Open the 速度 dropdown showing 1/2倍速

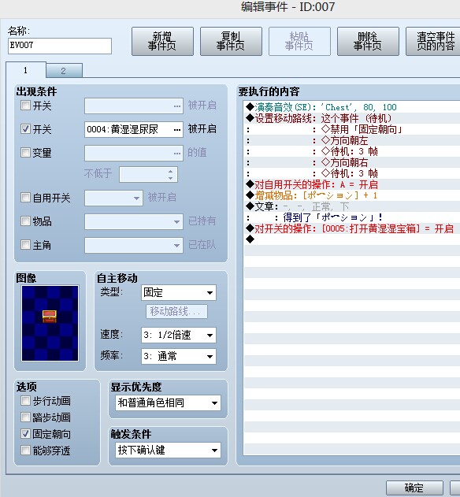click(179, 335)
